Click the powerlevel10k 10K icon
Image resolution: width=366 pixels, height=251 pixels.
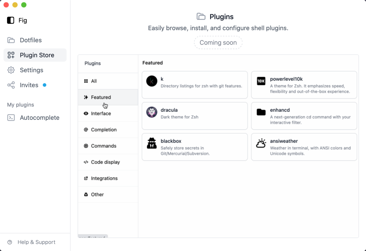pos(261,81)
